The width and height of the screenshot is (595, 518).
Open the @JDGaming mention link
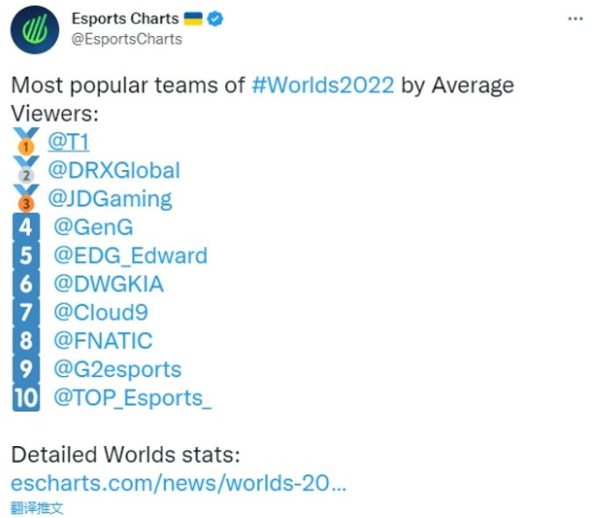tap(109, 199)
